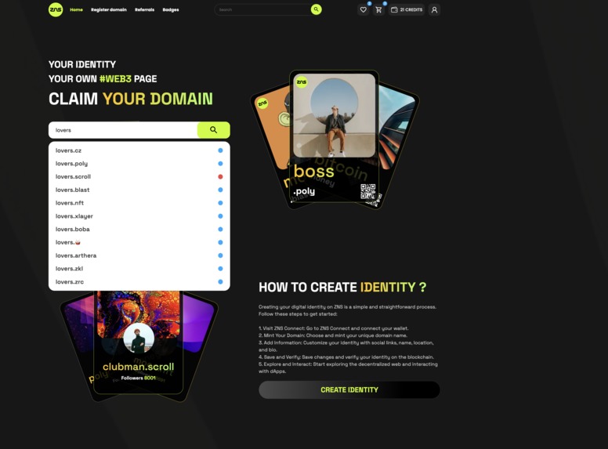Click the header search magnifier button
The height and width of the screenshot is (449, 608).
(x=317, y=9)
